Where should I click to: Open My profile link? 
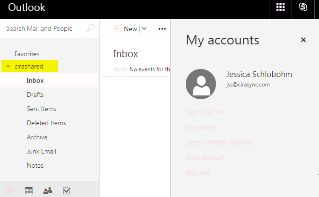pyautogui.click(x=200, y=127)
